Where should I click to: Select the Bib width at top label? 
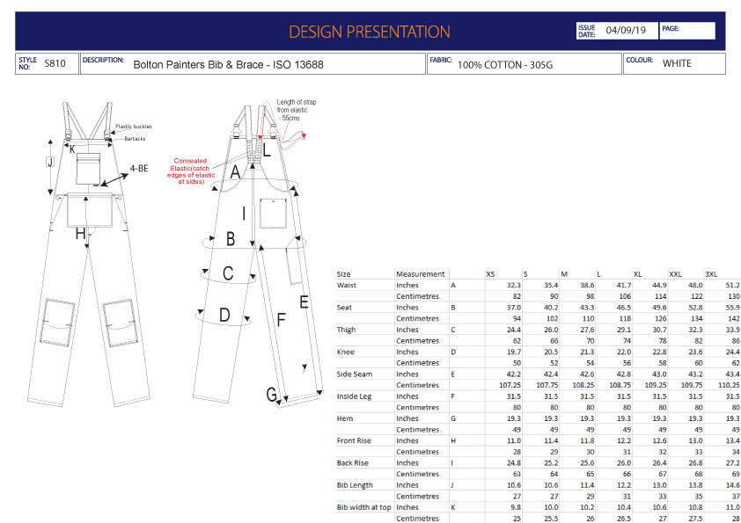coord(363,507)
